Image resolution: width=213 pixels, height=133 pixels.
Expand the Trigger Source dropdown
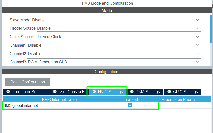point(119,28)
